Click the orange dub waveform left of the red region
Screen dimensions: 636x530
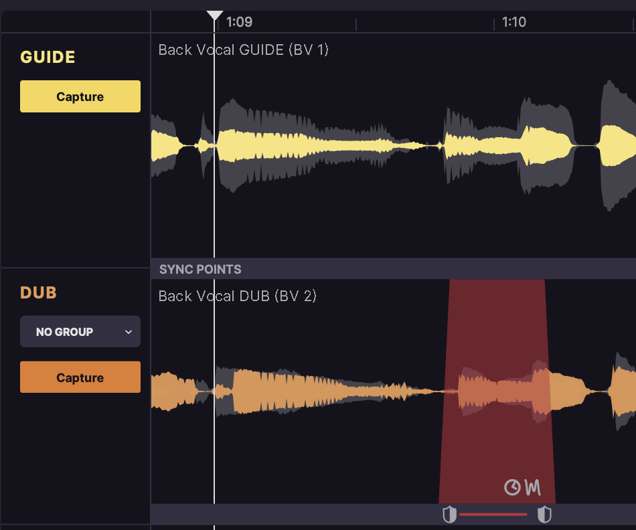click(301, 391)
